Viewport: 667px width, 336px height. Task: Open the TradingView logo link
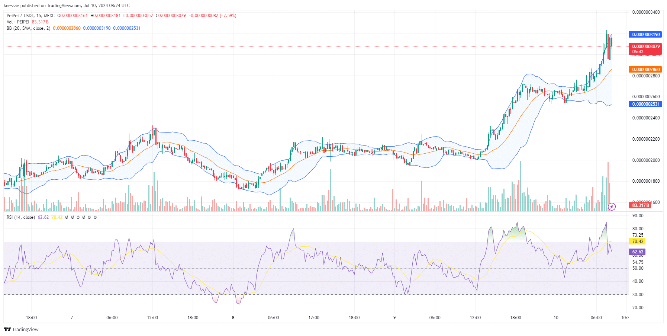[21, 329]
